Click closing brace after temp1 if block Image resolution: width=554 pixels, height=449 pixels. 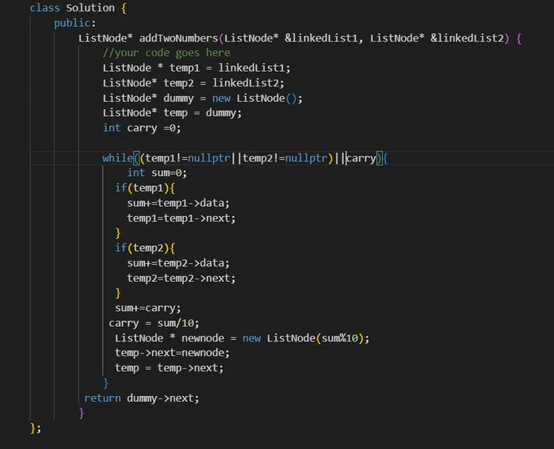coord(118,233)
